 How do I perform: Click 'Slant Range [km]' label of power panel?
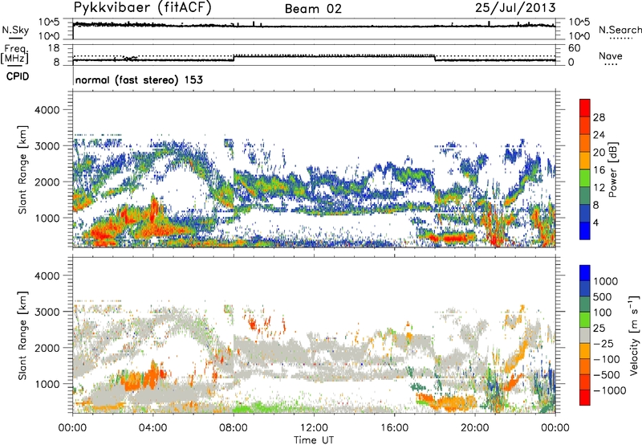pyautogui.click(x=23, y=169)
